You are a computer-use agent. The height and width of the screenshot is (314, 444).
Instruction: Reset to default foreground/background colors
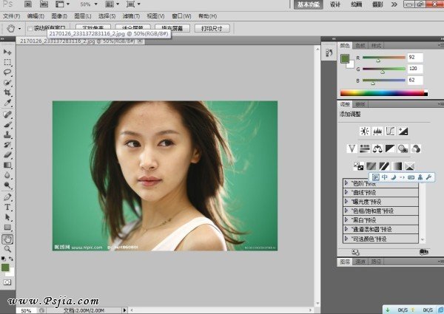tap(4, 259)
